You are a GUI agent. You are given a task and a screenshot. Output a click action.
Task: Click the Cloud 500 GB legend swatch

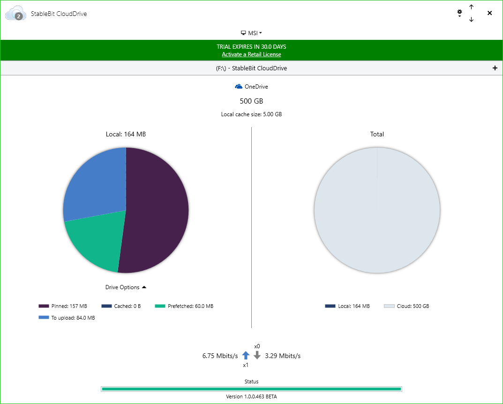[x=389, y=306]
